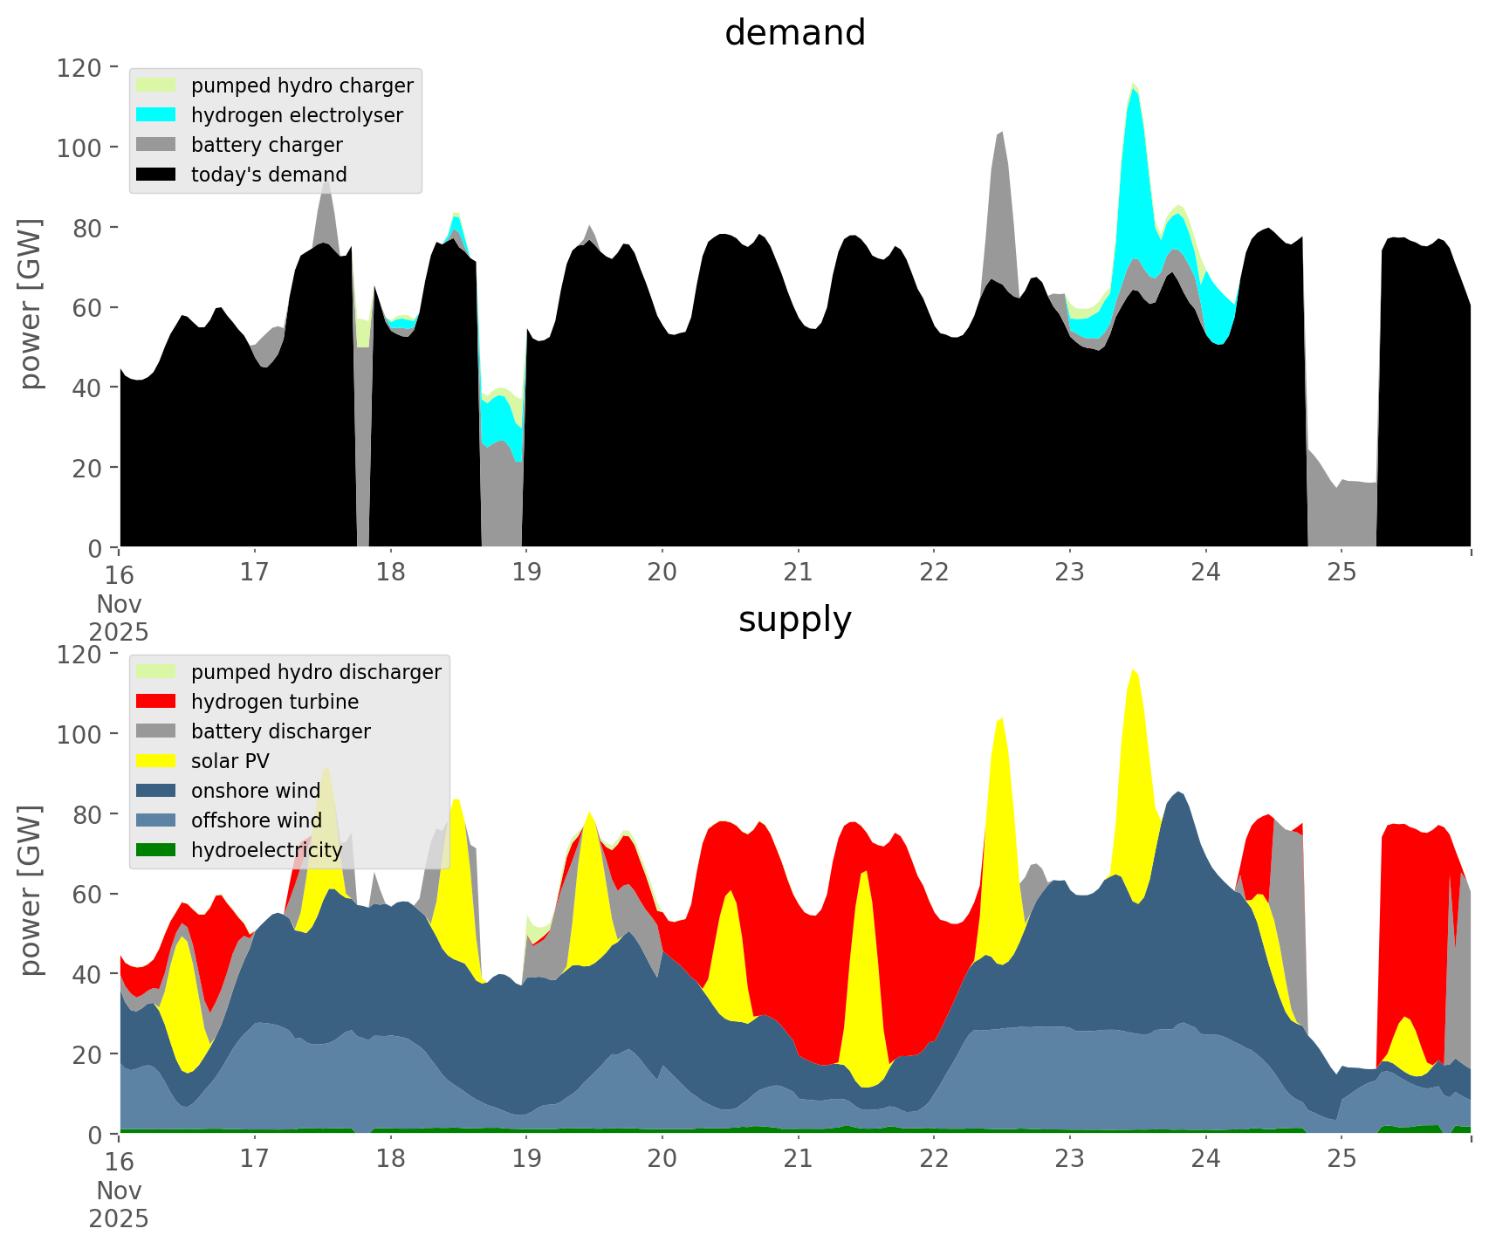
Task: Click the "pumped hydro charger" legend label
Action: click(x=302, y=86)
